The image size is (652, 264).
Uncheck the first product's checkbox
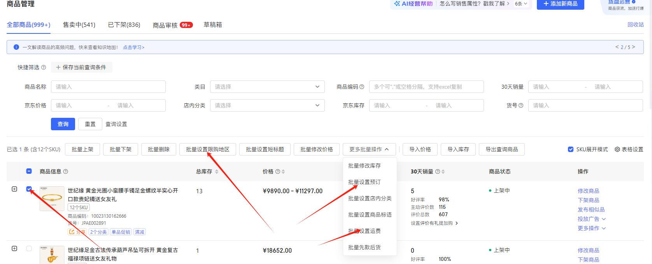pos(29,189)
